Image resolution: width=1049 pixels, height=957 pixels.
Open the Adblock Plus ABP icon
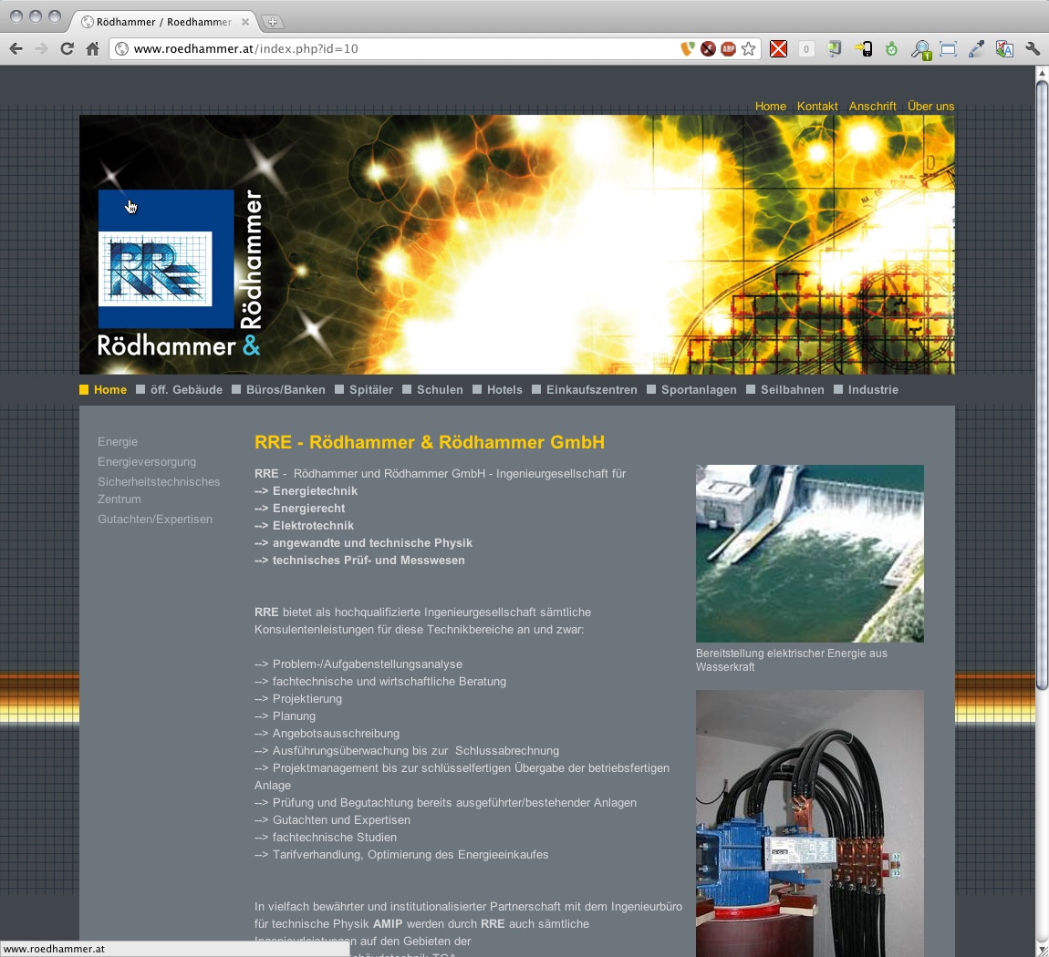tap(729, 49)
